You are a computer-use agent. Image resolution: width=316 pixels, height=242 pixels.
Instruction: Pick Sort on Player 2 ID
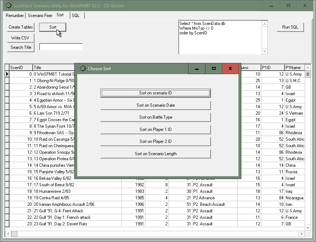click(155, 141)
